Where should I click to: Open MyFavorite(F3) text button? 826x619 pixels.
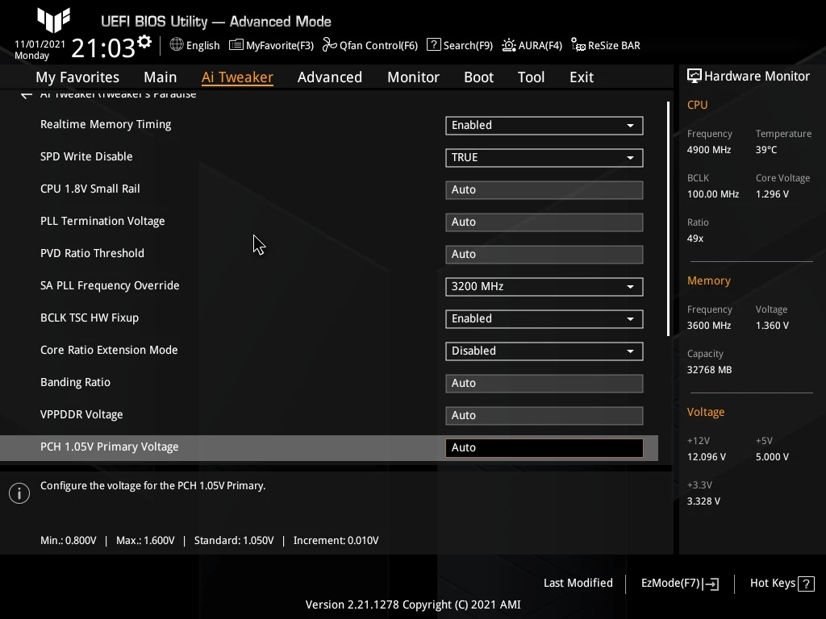click(x=280, y=45)
